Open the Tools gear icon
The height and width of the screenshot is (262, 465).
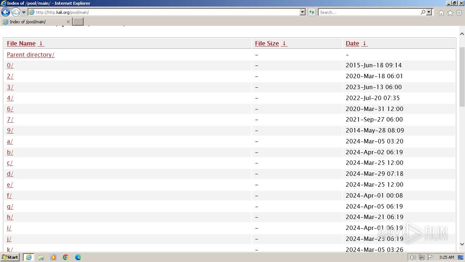[459, 13]
